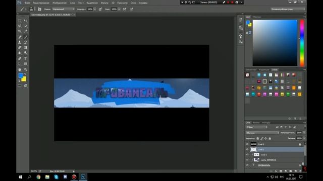Click the Windows Start button

click(21, 176)
